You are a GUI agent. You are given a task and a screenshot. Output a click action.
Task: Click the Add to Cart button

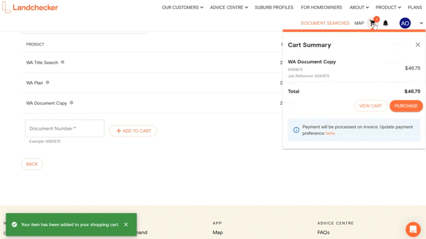[133, 131]
